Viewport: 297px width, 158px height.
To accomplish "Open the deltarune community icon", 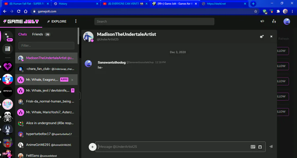I will coord(8,92).
